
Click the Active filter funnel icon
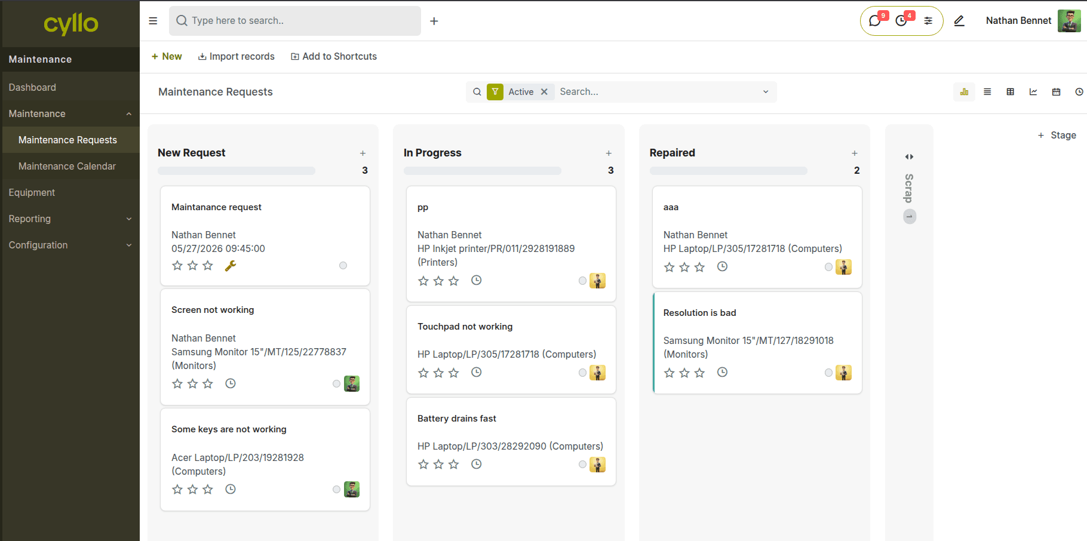pos(495,92)
